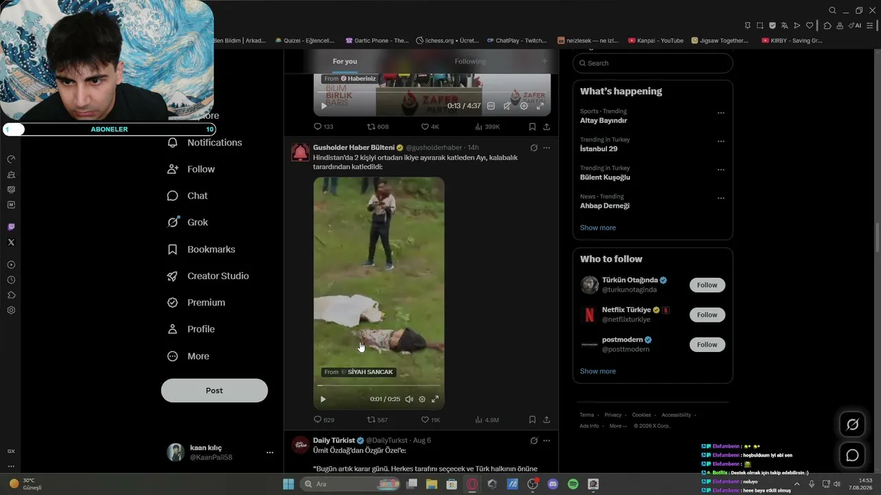Follow postmodern account
881x495 pixels.
[x=707, y=344]
